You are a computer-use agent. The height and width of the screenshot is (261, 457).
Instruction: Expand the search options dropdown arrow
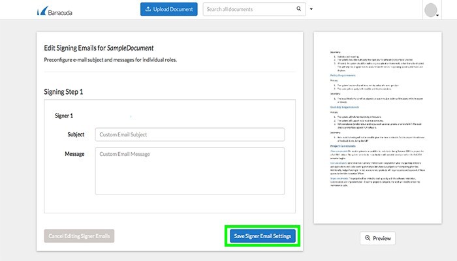tap(311, 10)
